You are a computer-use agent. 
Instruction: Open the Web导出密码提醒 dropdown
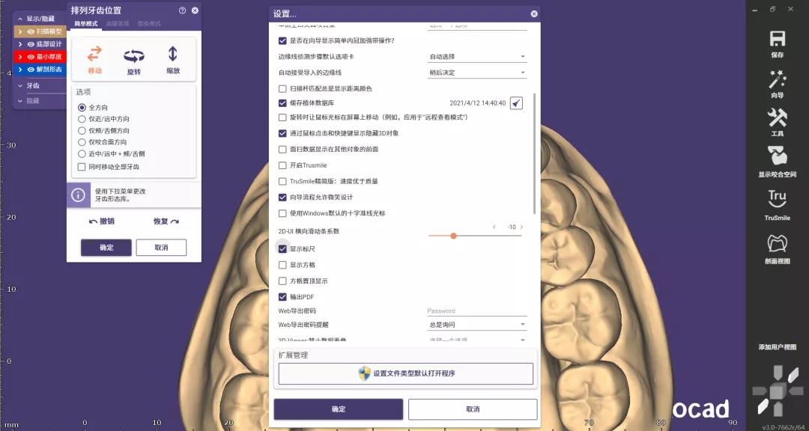pos(477,325)
